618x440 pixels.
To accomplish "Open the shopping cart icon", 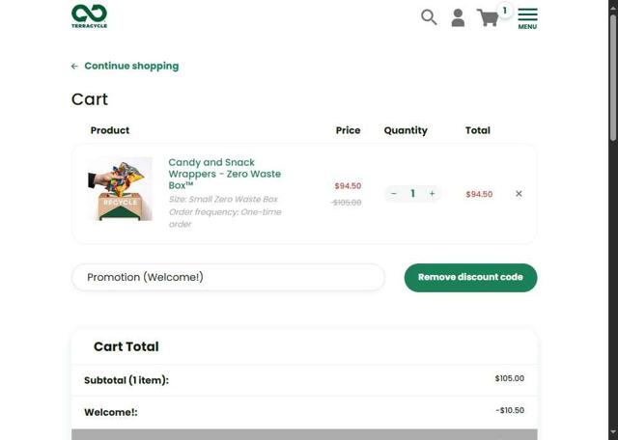I will point(488,17).
